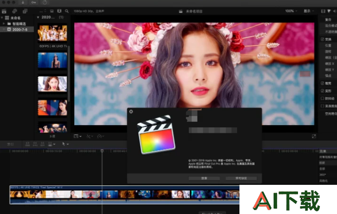Viewport: 337px width, 214px height.
Task: Click the orange and blue split thumbnail
Action: pos(53,107)
